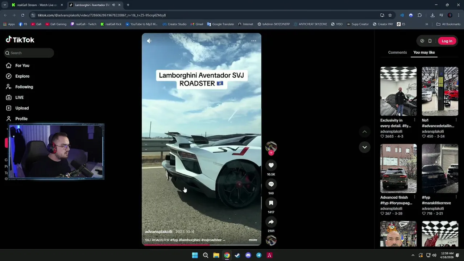Go to previous video with up arrow
This screenshot has width=464, height=261.
(x=364, y=132)
